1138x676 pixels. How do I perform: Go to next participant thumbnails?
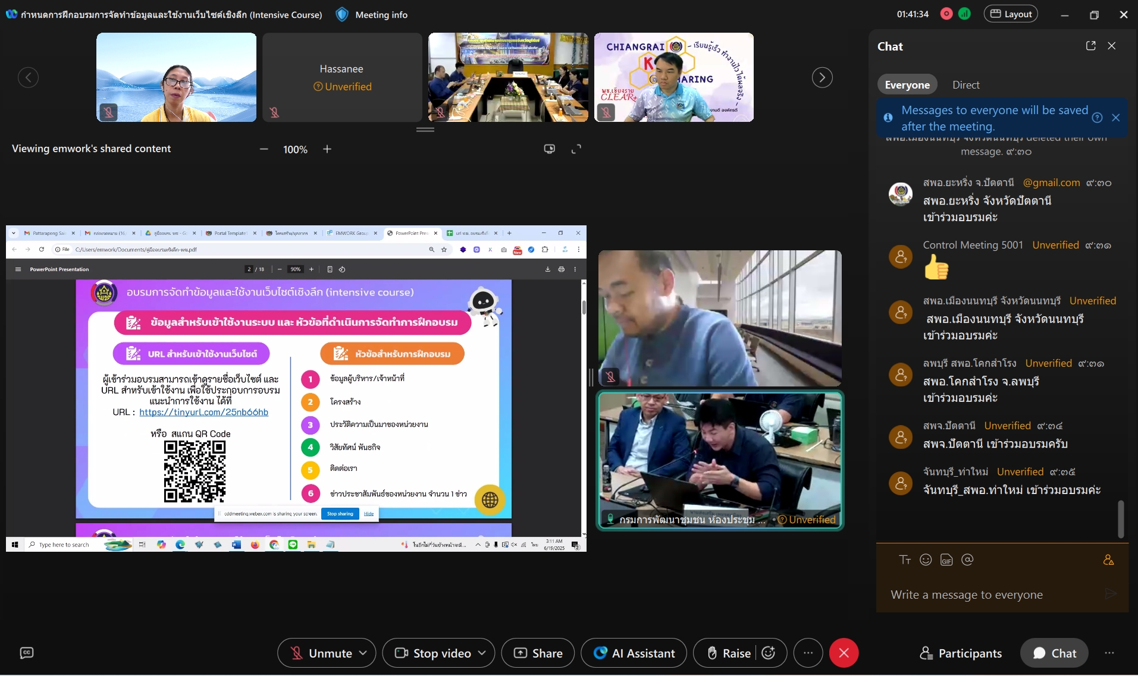coord(822,77)
